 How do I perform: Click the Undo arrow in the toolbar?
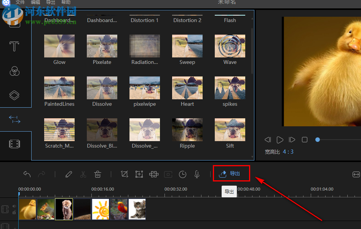pos(27,174)
